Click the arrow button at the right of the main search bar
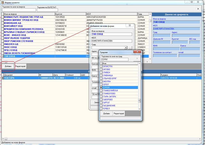Viewport: 205px width, 145px height. tap(198, 9)
